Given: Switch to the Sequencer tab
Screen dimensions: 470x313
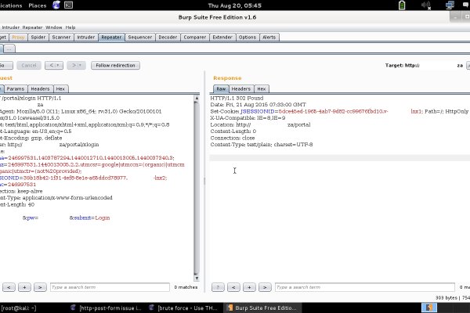Looking at the screenshot, I should point(139,37).
